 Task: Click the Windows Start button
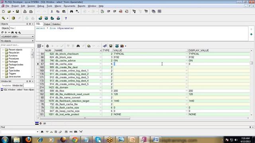pyautogui.click(x=5, y=139)
